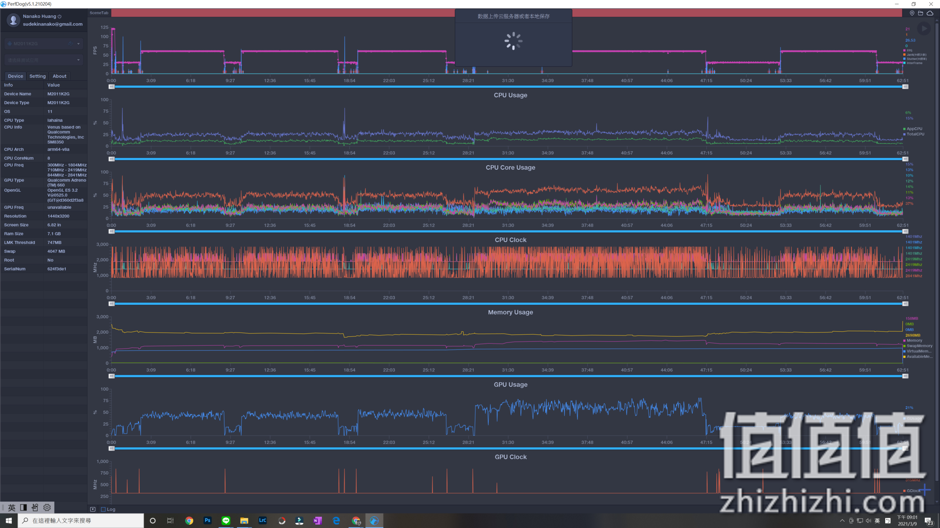The width and height of the screenshot is (940, 528).
Task: Click the sudekinanako@gmail.com account text
Action: [53, 24]
